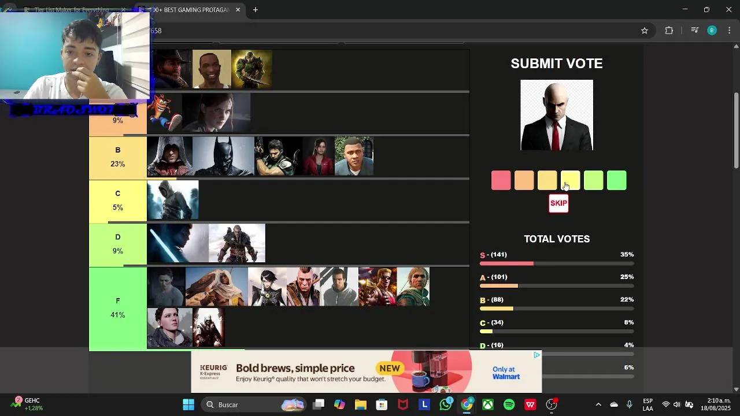This screenshot has height=416, width=740.
Task: Select the white-hooded assassin thumbnail in F tier
Action: point(209,328)
